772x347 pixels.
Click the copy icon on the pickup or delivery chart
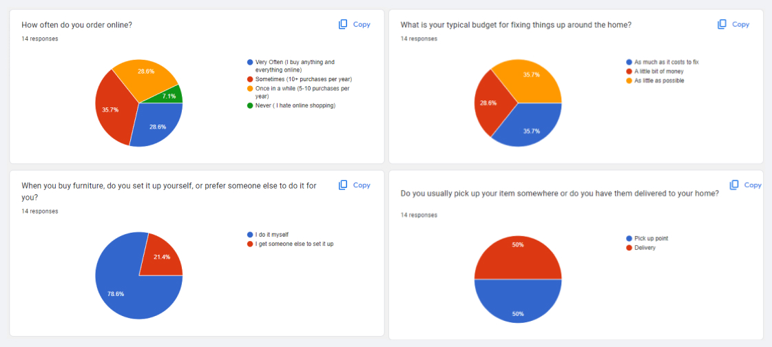pyautogui.click(x=734, y=185)
